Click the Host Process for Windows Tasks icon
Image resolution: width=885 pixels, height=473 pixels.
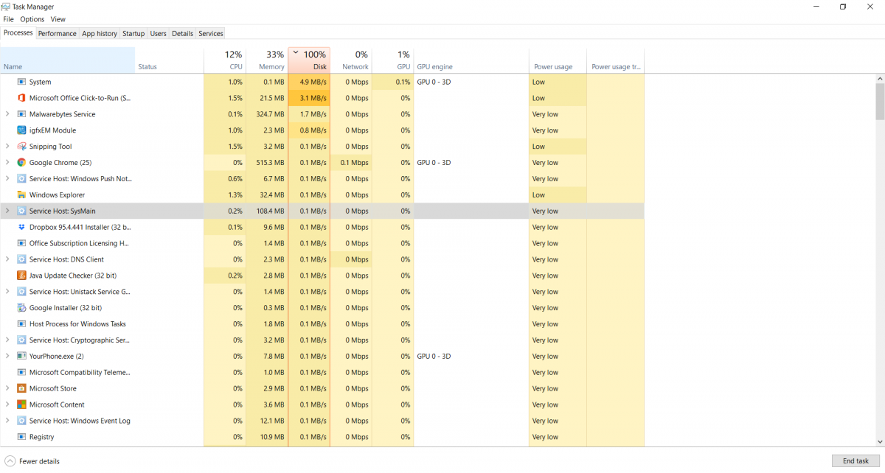click(x=21, y=324)
